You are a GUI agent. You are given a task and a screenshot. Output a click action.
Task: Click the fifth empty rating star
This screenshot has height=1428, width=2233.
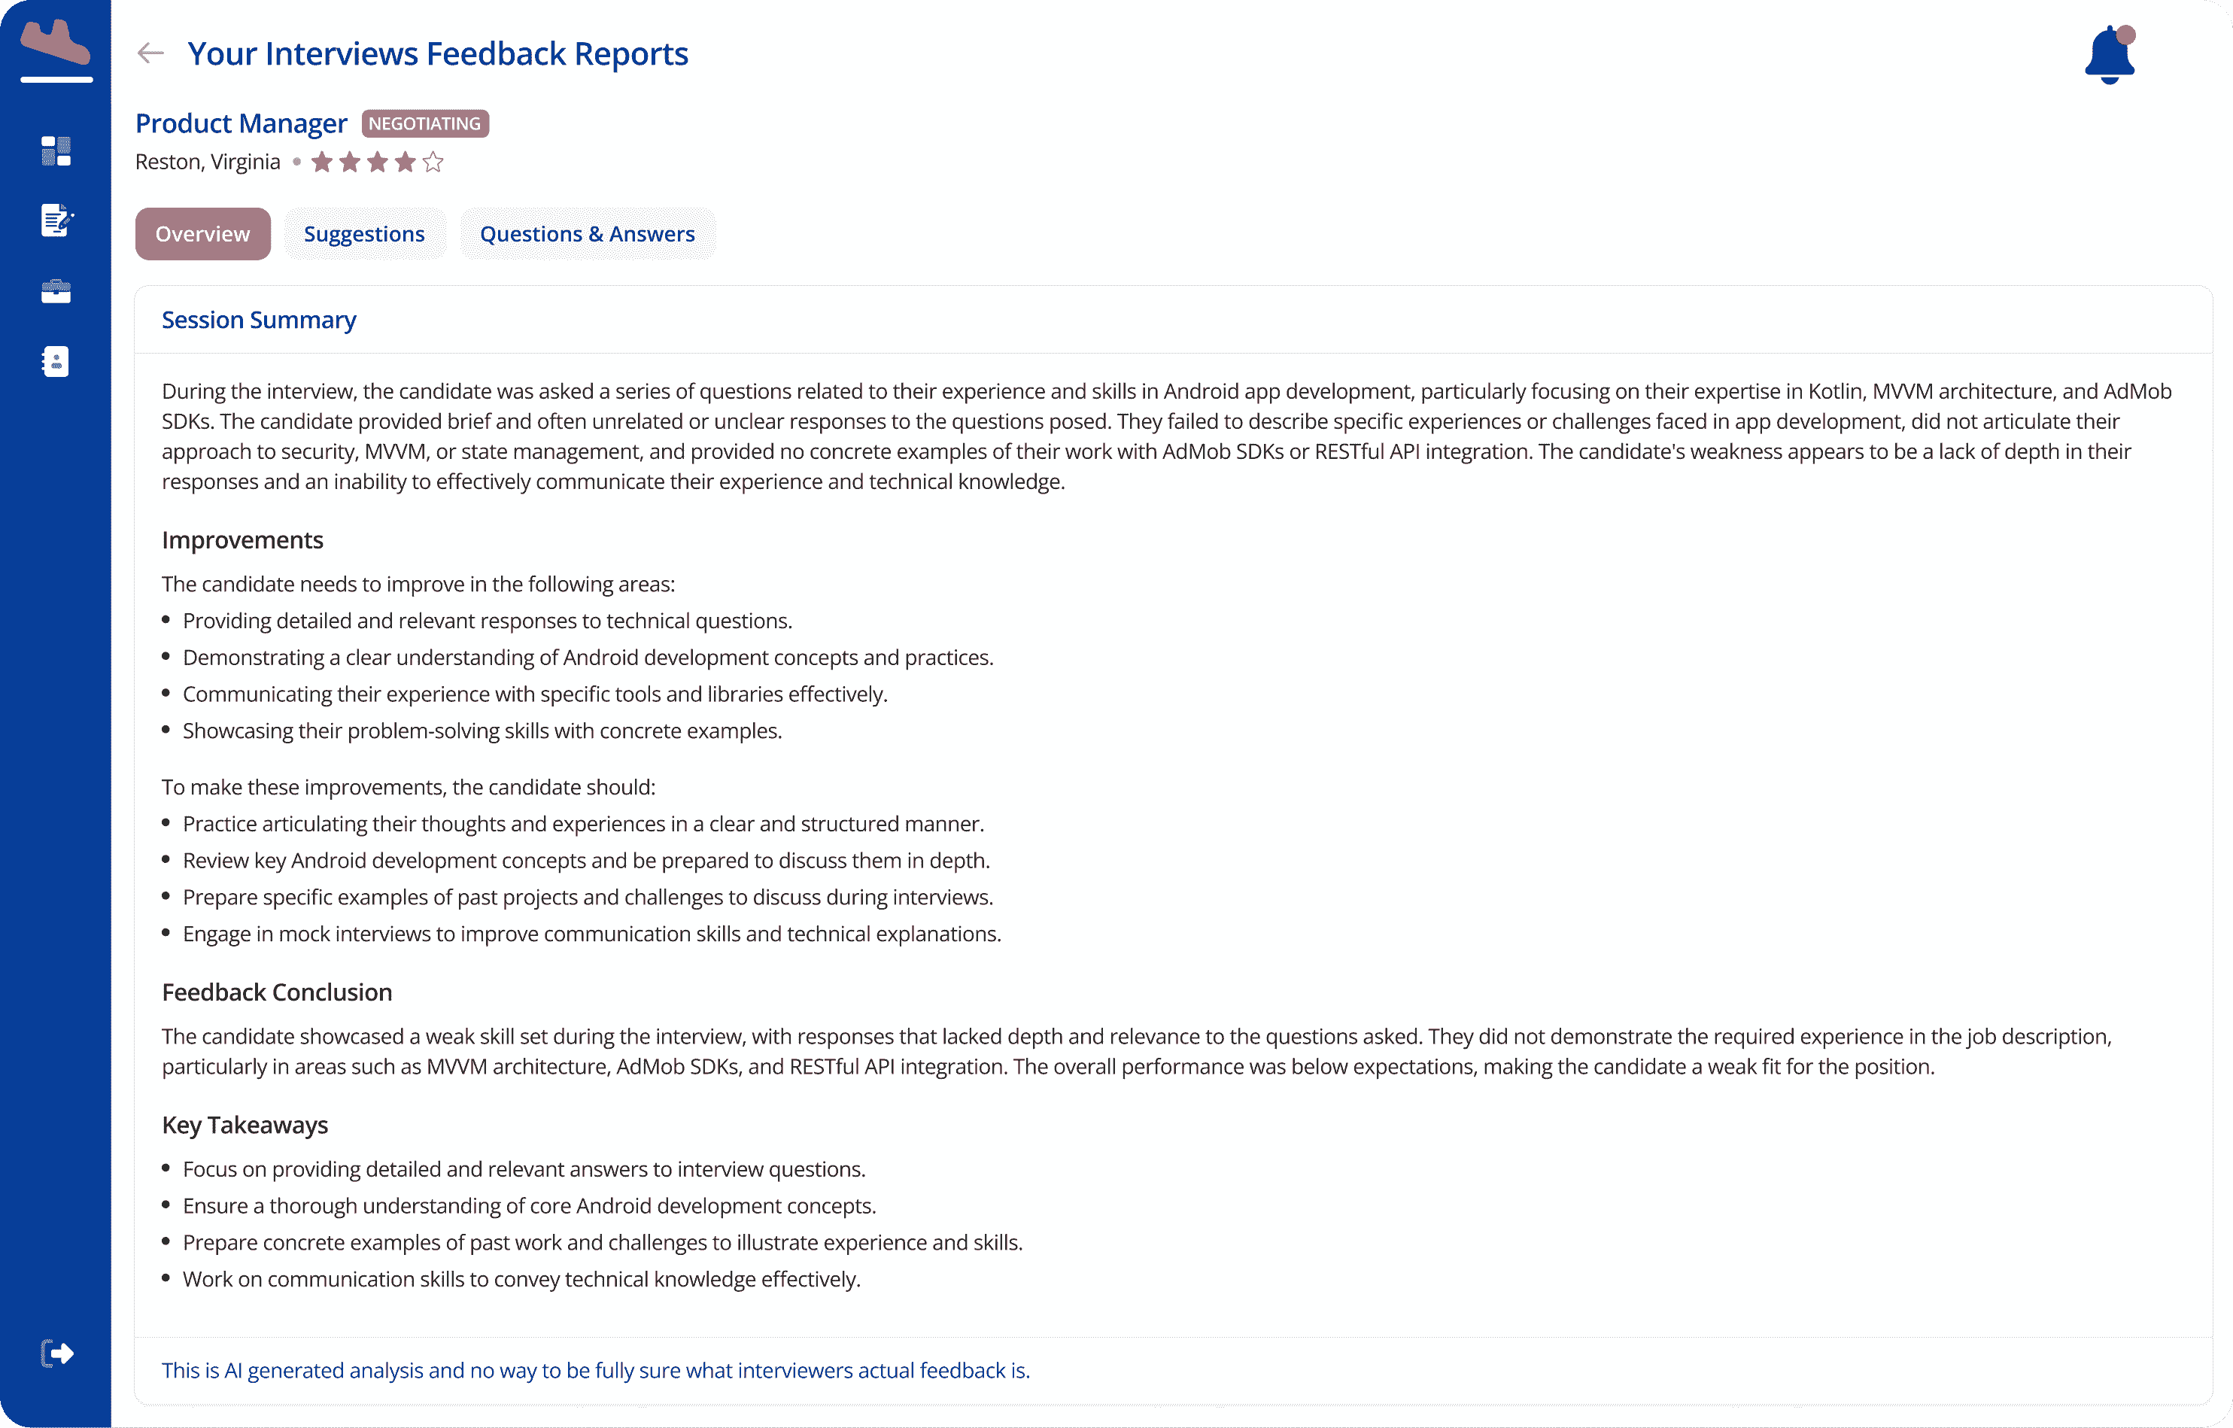tap(433, 163)
